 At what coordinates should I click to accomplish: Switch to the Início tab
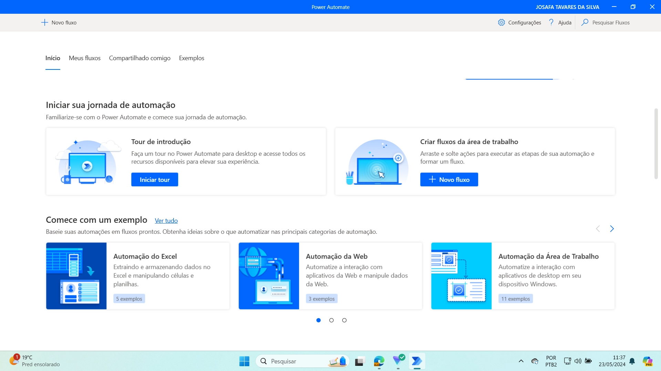[x=53, y=58]
